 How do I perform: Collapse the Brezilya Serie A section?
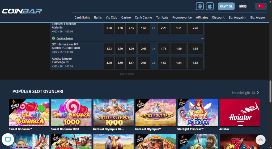click(202, 38)
